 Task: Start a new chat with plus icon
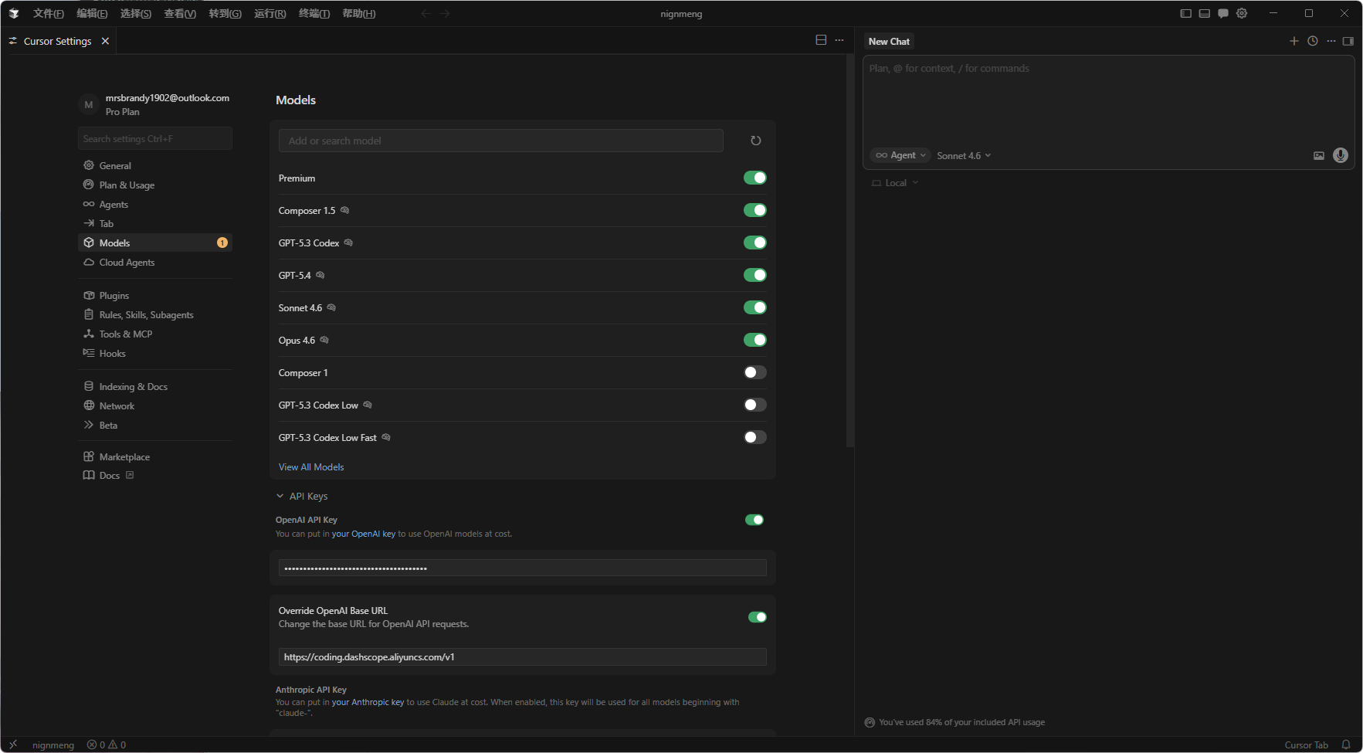coord(1294,41)
